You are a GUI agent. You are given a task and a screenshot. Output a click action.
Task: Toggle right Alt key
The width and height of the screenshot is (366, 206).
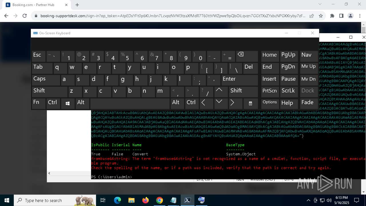(177, 104)
